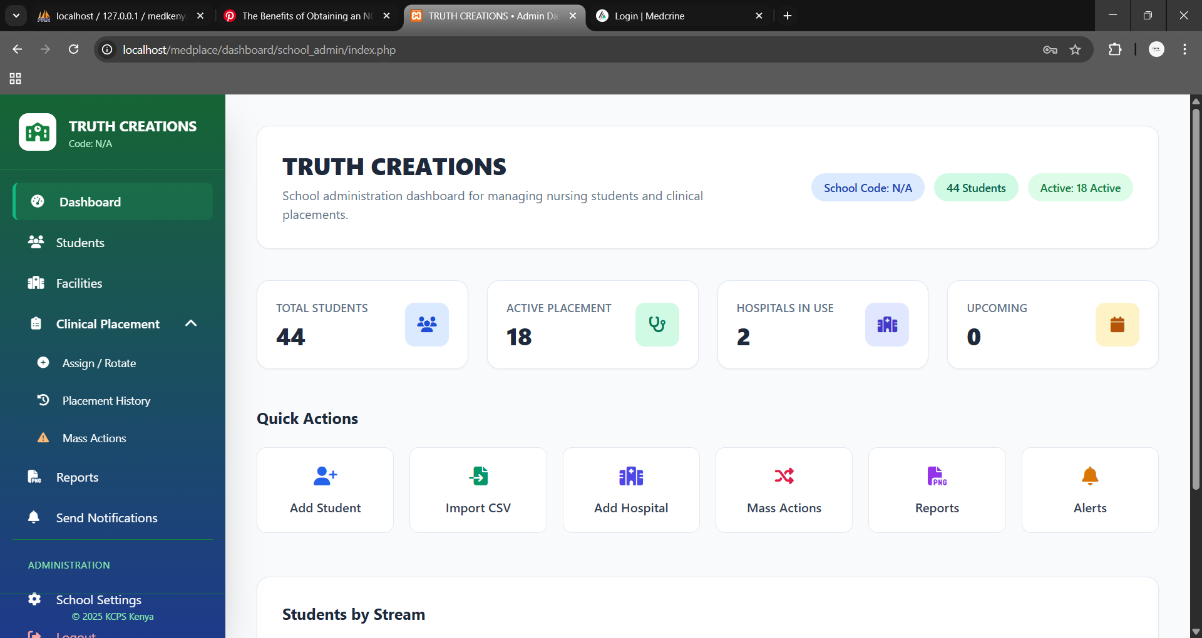Open the Chrome three-dot menu

[1184, 49]
